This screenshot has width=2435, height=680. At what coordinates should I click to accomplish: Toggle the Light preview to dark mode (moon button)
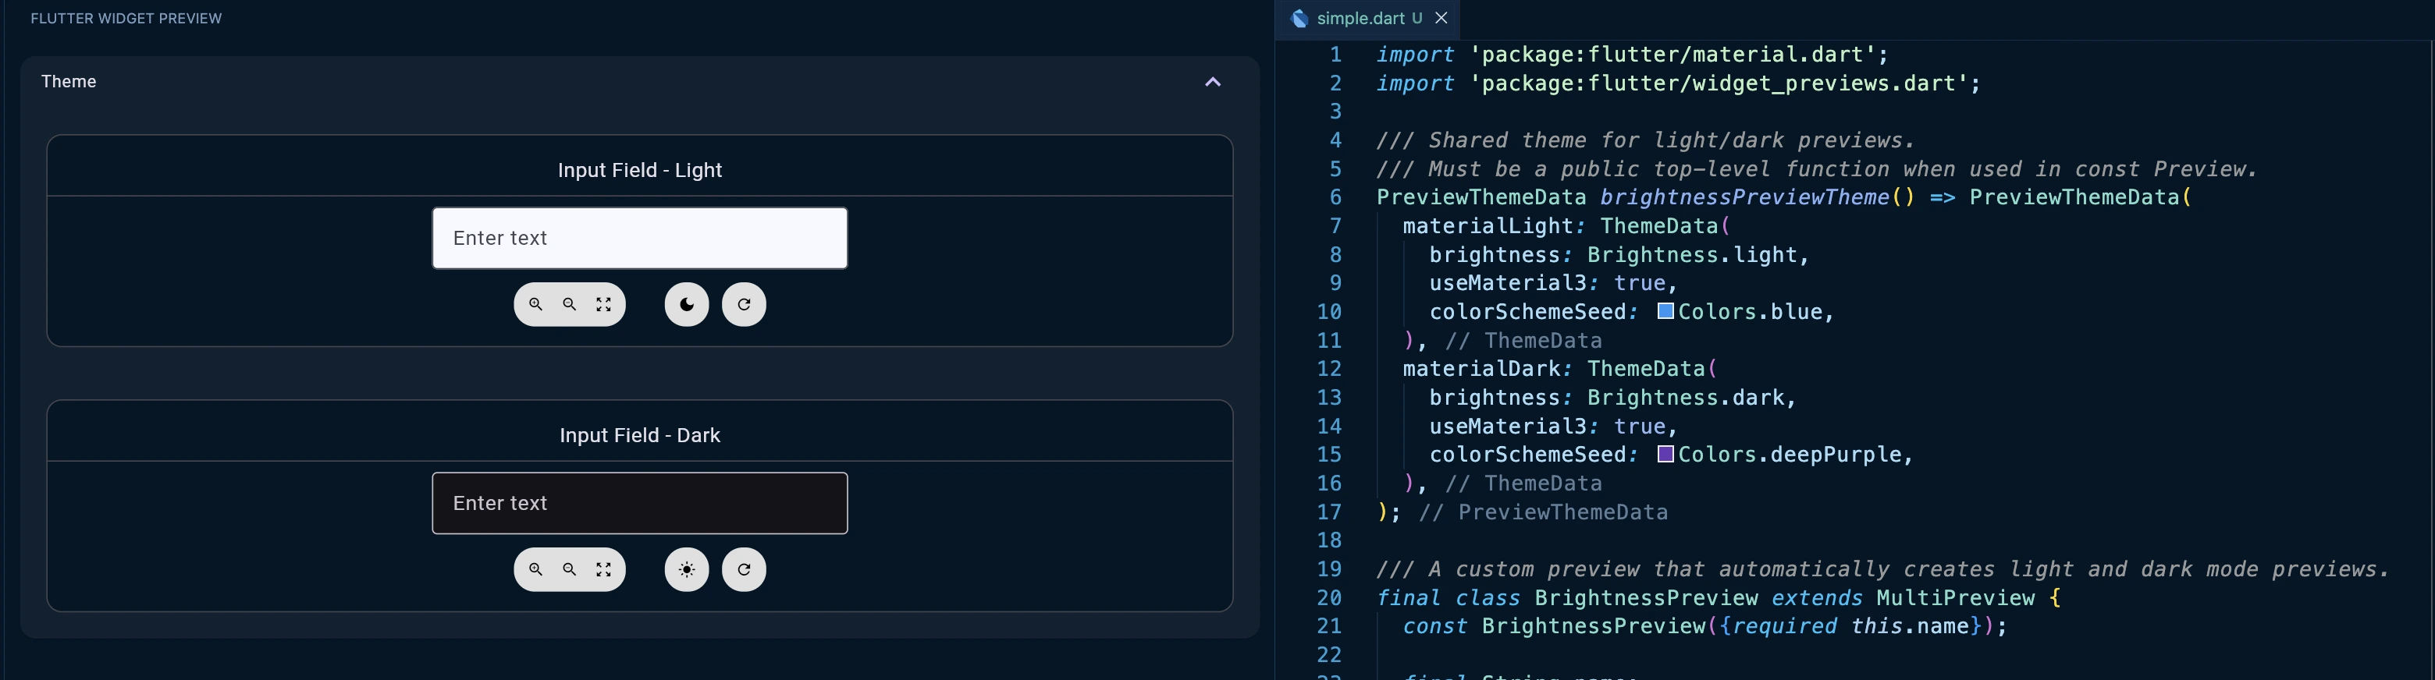686,304
